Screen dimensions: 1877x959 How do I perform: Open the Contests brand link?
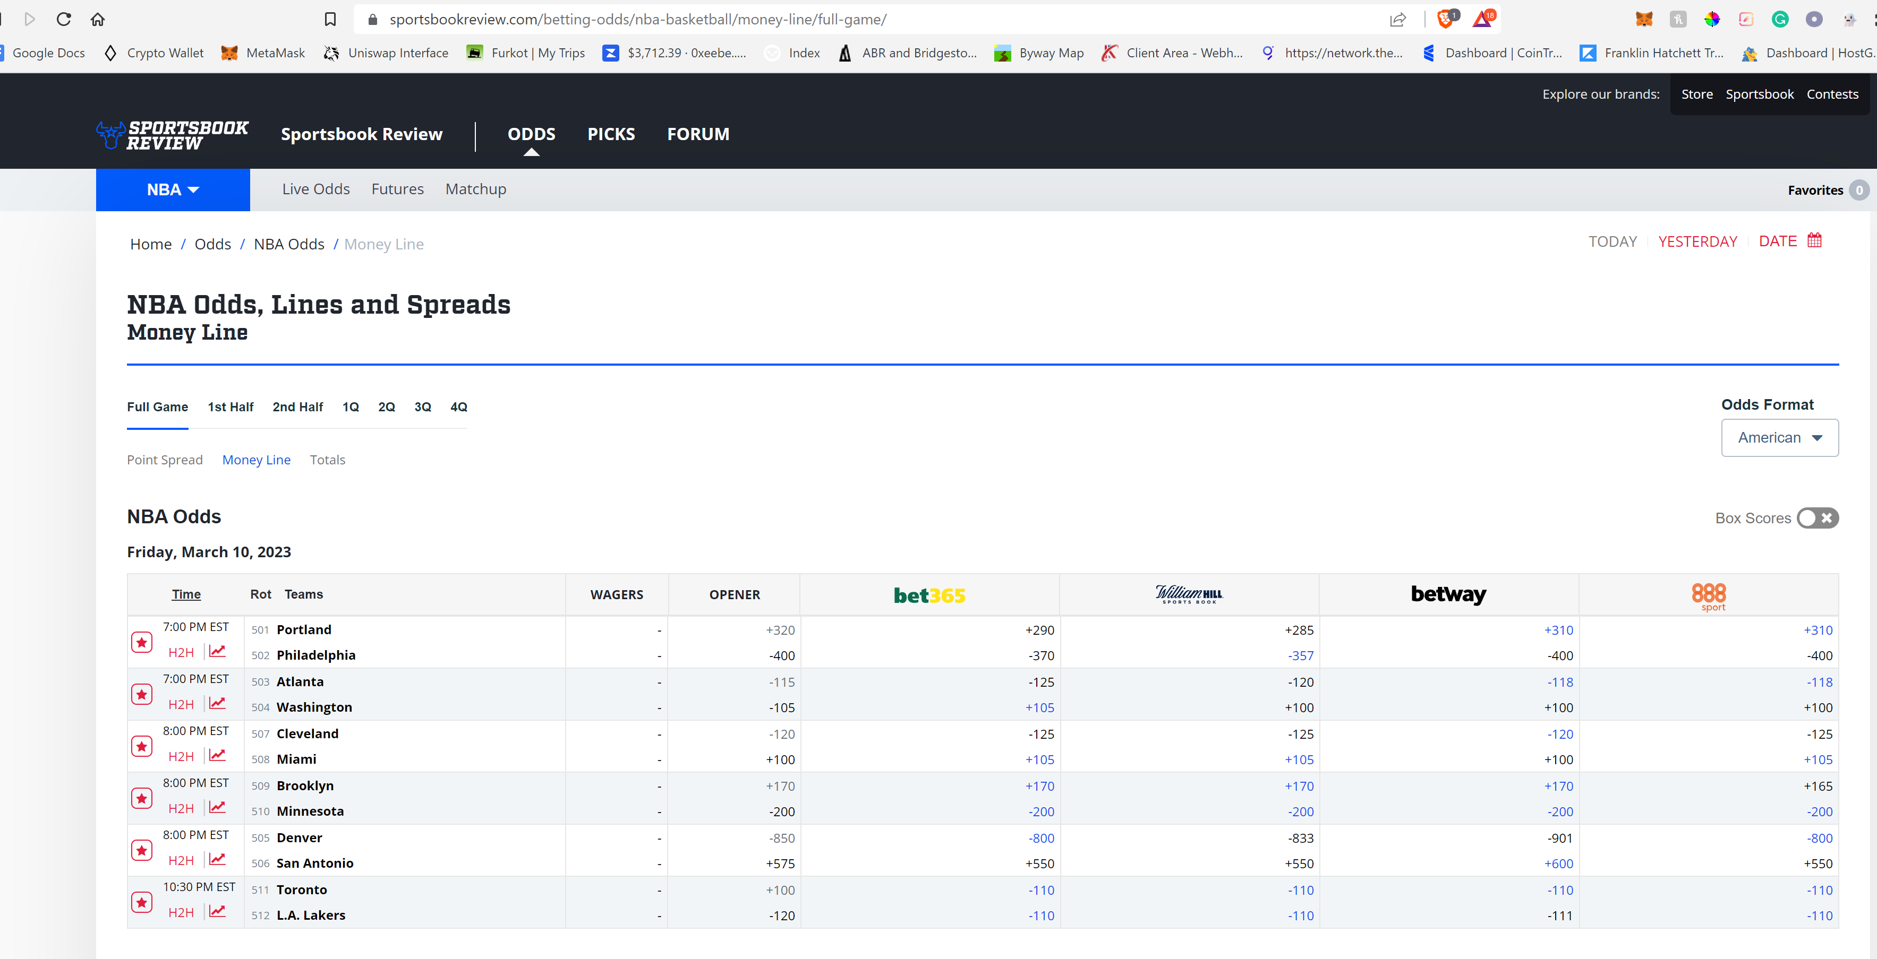point(1832,94)
